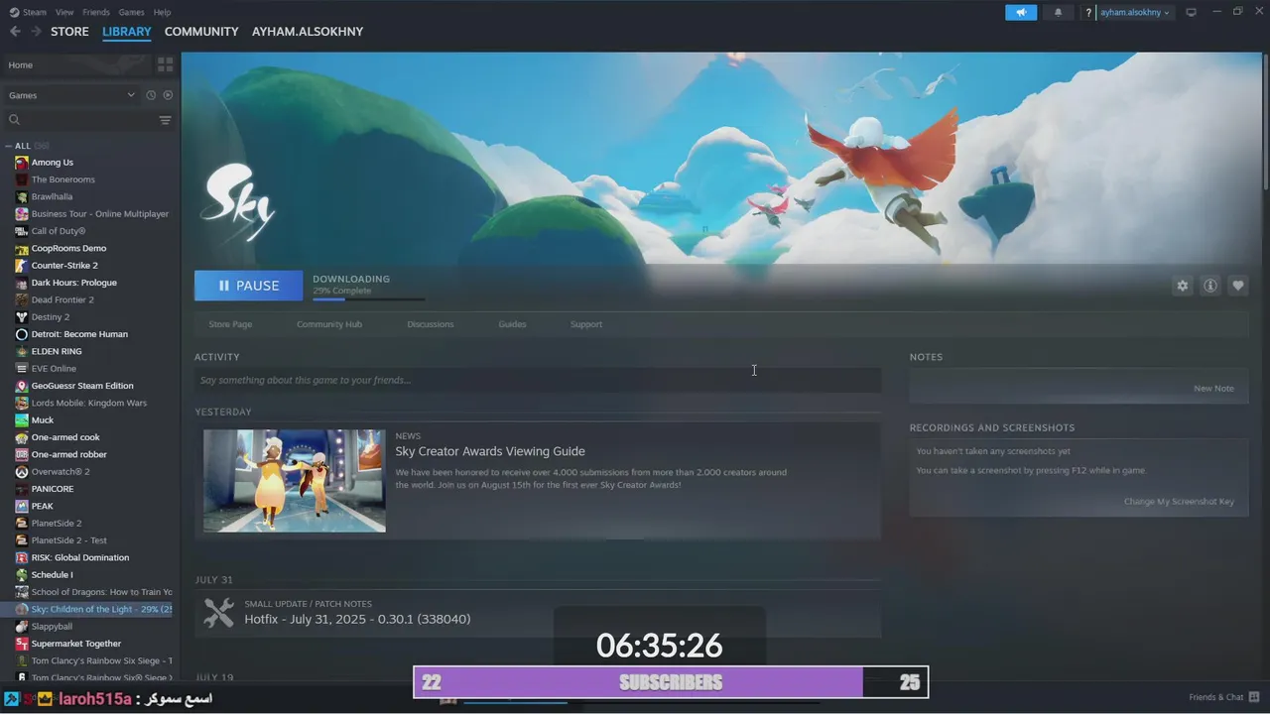Click the forward navigation arrow

[36, 32]
